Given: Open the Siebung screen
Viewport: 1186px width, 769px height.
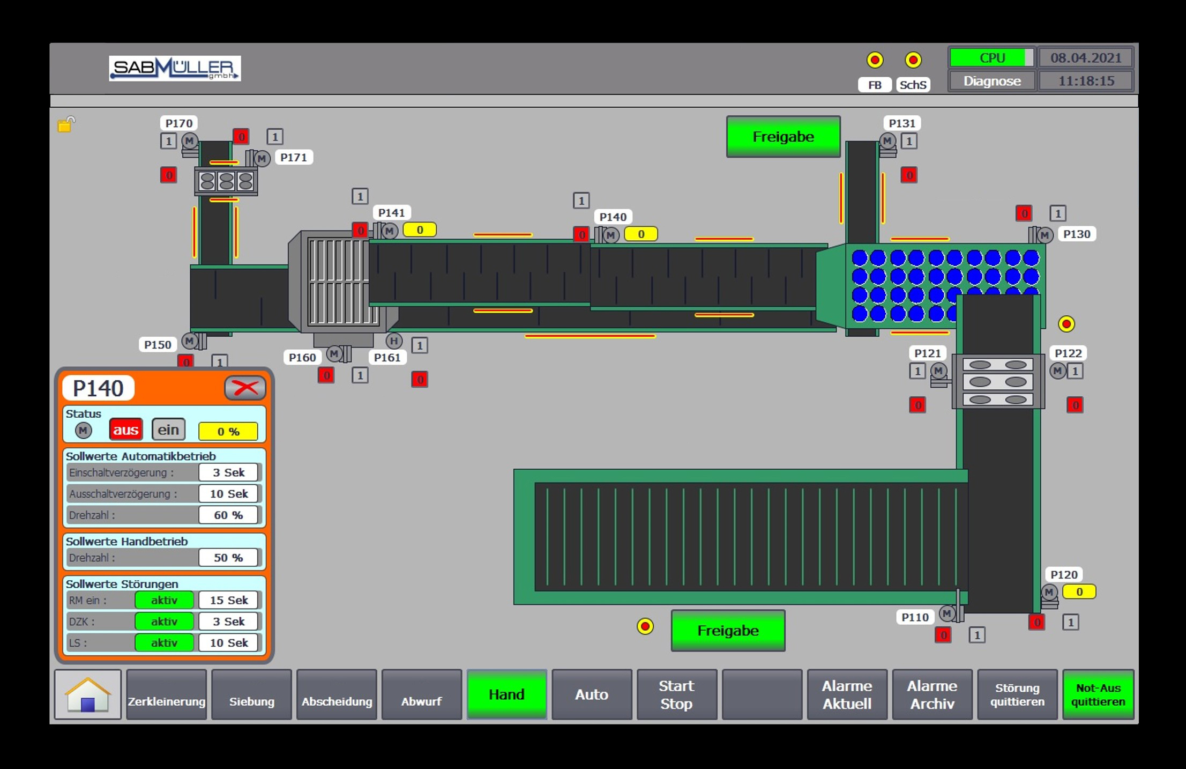Looking at the screenshot, I should (x=252, y=694).
